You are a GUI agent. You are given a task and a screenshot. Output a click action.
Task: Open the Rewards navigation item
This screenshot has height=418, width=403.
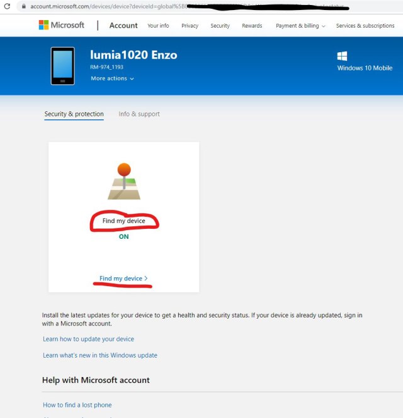click(252, 26)
